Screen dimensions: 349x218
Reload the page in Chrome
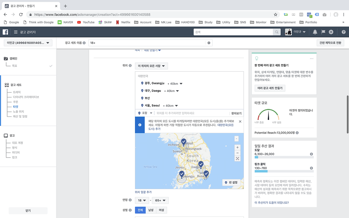[21, 14]
